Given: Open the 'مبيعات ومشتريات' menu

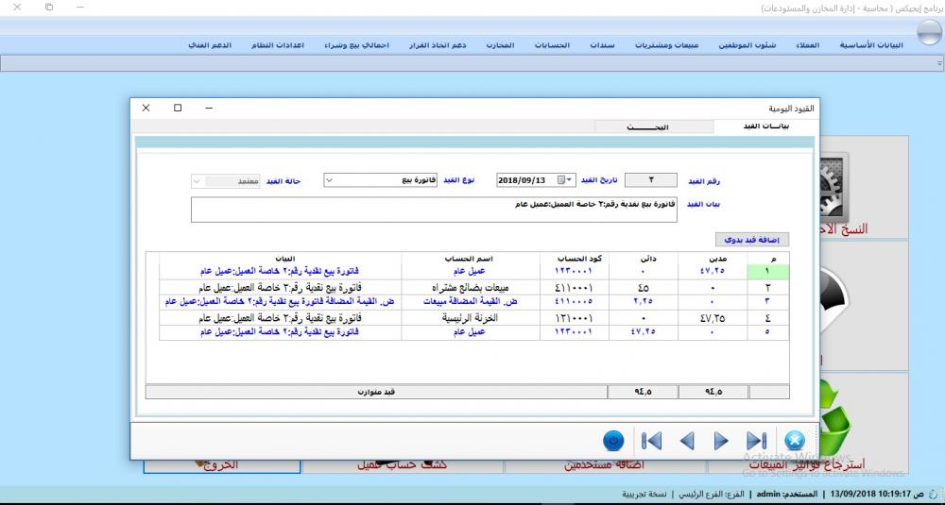Looking at the screenshot, I should [x=666, y=45].
